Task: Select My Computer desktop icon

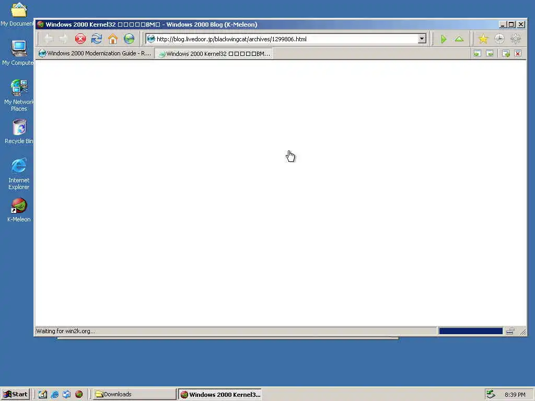Action: click(18, 53)
